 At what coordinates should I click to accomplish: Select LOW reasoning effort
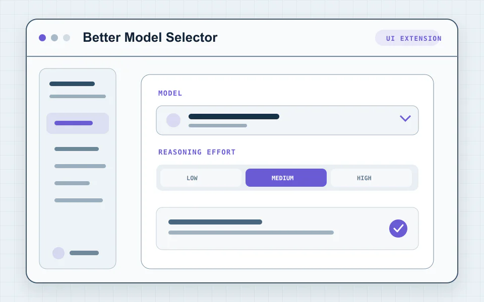201,178
